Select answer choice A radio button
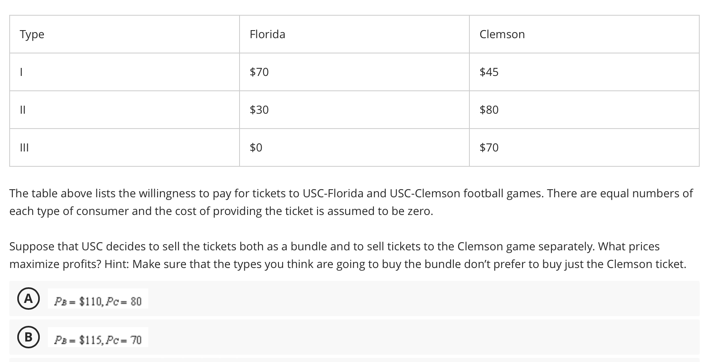721x362 pixels. (28, 299)
